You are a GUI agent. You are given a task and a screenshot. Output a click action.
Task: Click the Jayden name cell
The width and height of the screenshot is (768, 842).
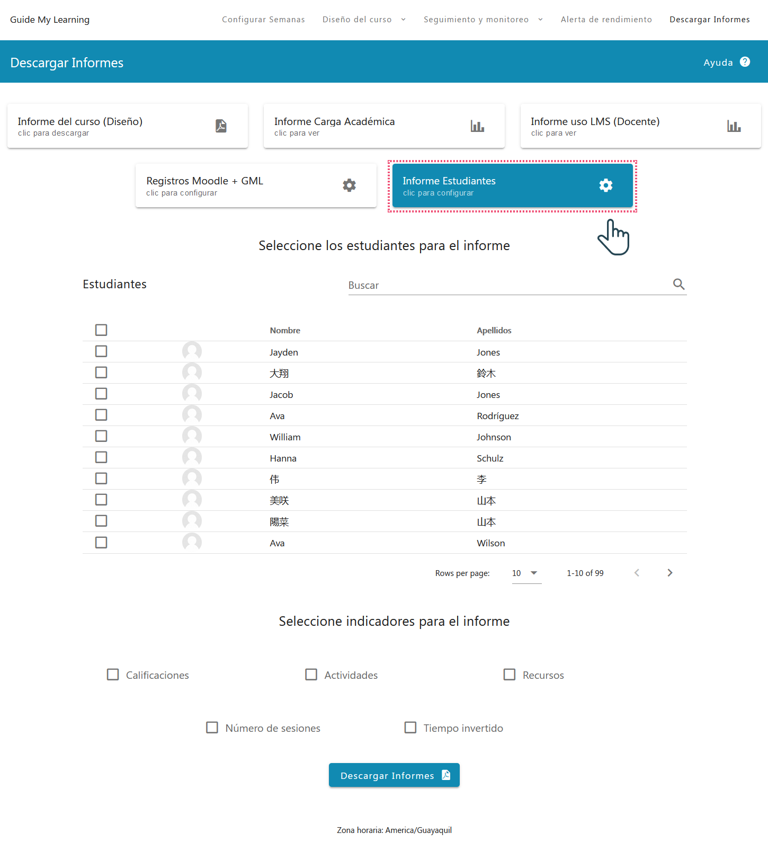tap(284, 352)
